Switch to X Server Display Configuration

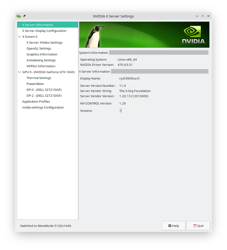click(x=44, y=30)
